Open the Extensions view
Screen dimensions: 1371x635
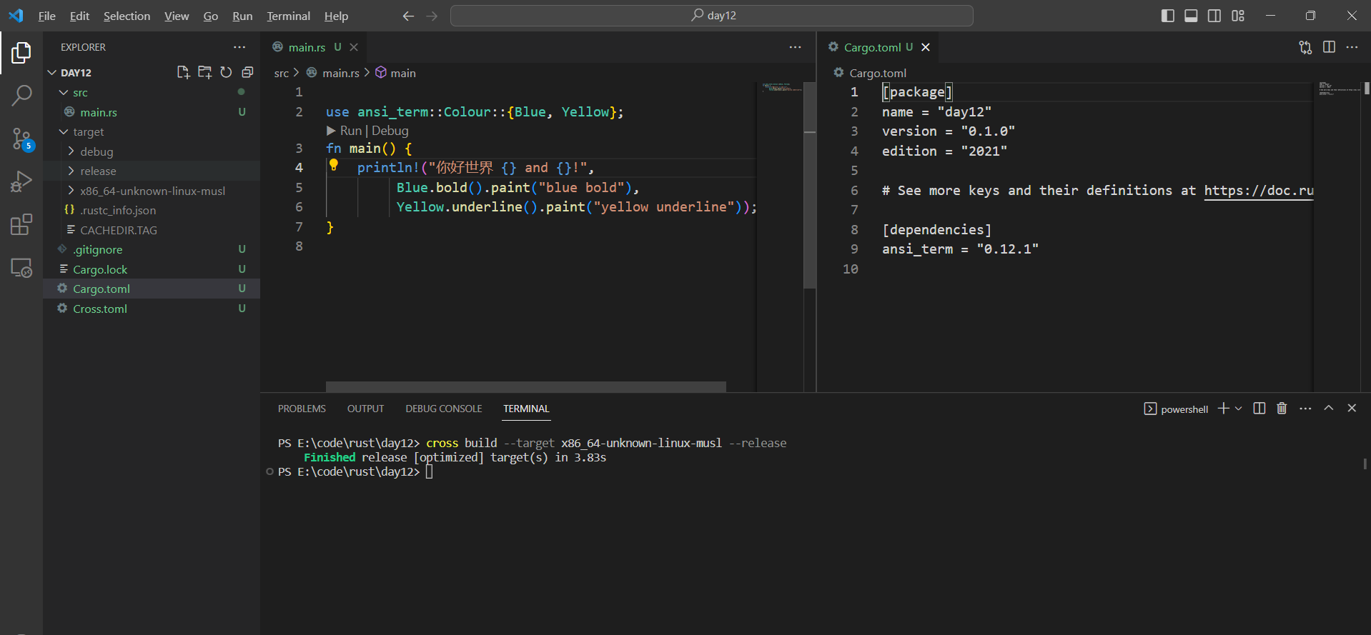coord(21,225)
